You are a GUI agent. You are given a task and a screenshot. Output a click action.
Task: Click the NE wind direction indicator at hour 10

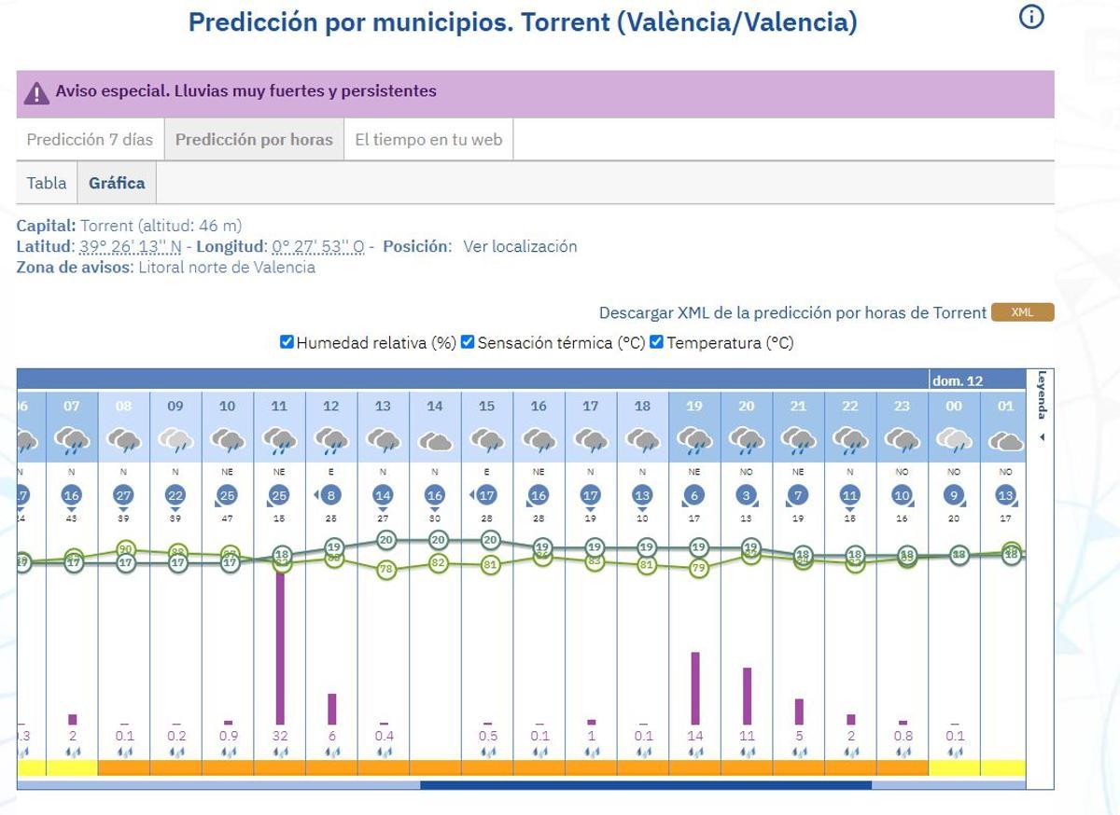pos(227,471)
